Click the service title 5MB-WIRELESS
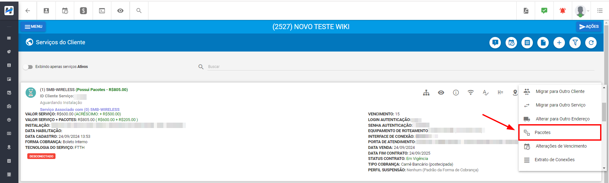Viewport: 609px width, 183px height. click(x=60, y=90)
